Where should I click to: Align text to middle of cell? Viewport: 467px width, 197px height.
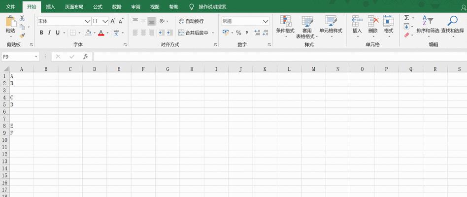click(143, 21)
